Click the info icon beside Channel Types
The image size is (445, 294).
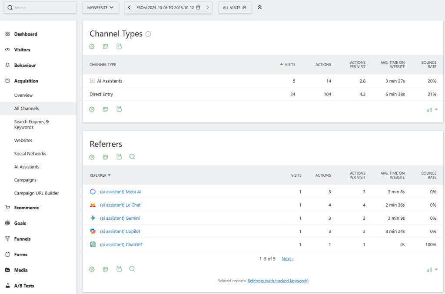coord(148,34)
